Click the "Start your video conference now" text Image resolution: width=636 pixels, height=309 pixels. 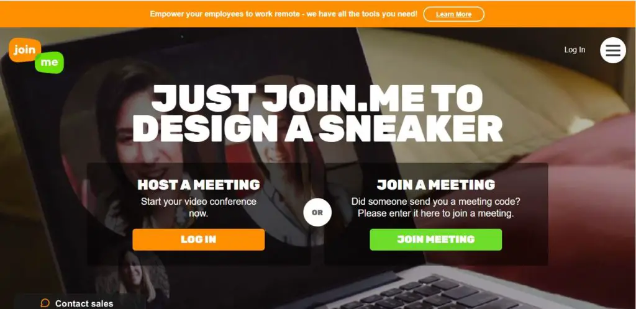pos(198,207)
